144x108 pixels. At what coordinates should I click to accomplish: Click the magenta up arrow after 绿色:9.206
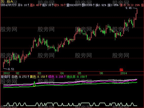click(x=65, y=77)
